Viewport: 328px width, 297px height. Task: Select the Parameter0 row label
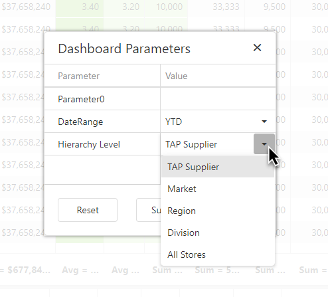tap(81, 99)
